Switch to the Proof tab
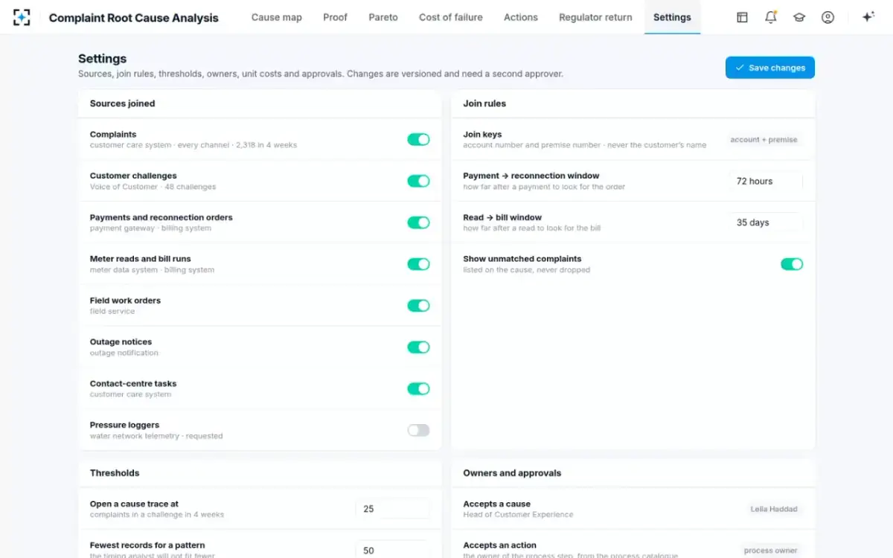 [335, 17]
